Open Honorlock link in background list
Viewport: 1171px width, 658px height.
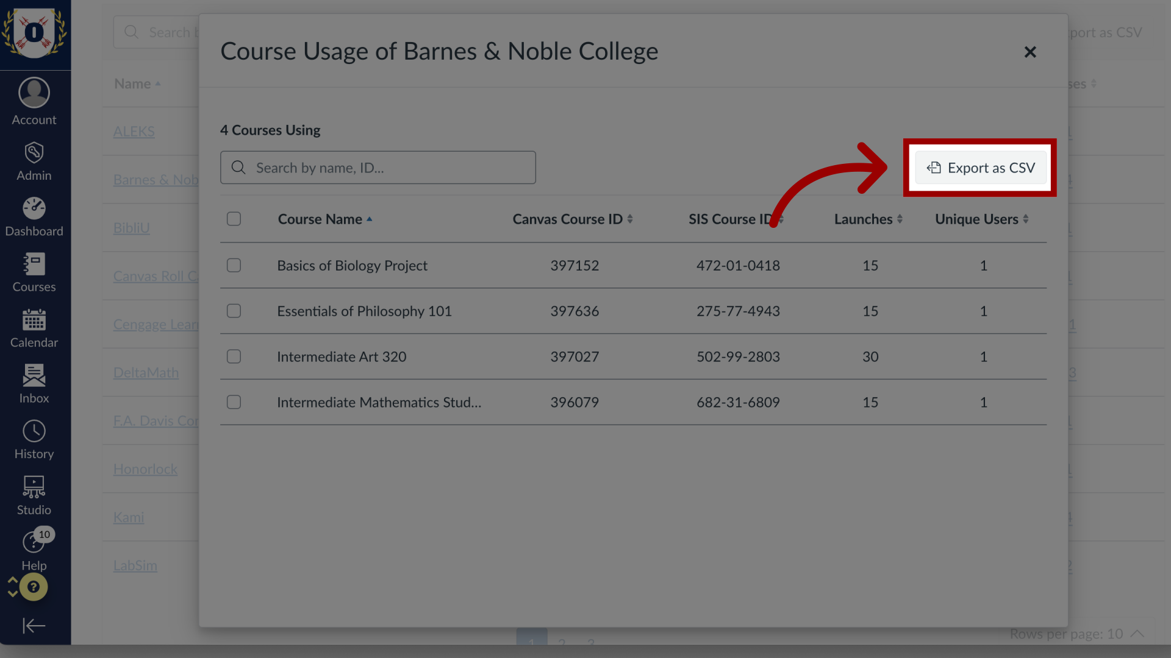145,469
